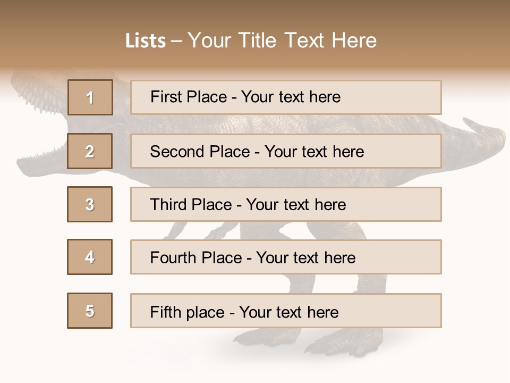Click the numbered box labeled 1
510x383 pixels.
point(90,97)
